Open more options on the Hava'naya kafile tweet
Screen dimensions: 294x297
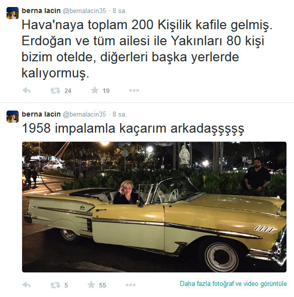pyautogui.click(x=134, y=90)
